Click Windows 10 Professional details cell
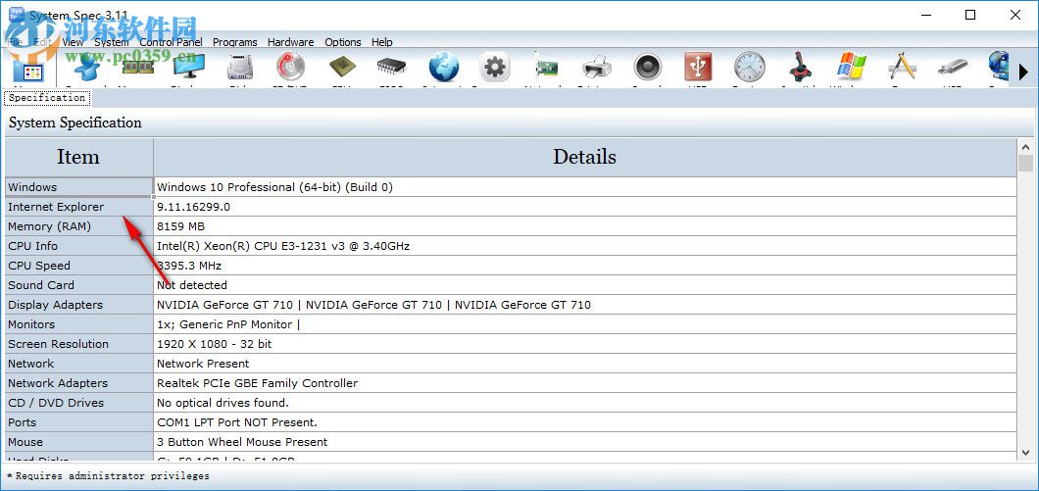The width and height of the screenshot is (1039, 491). [585, 187]
